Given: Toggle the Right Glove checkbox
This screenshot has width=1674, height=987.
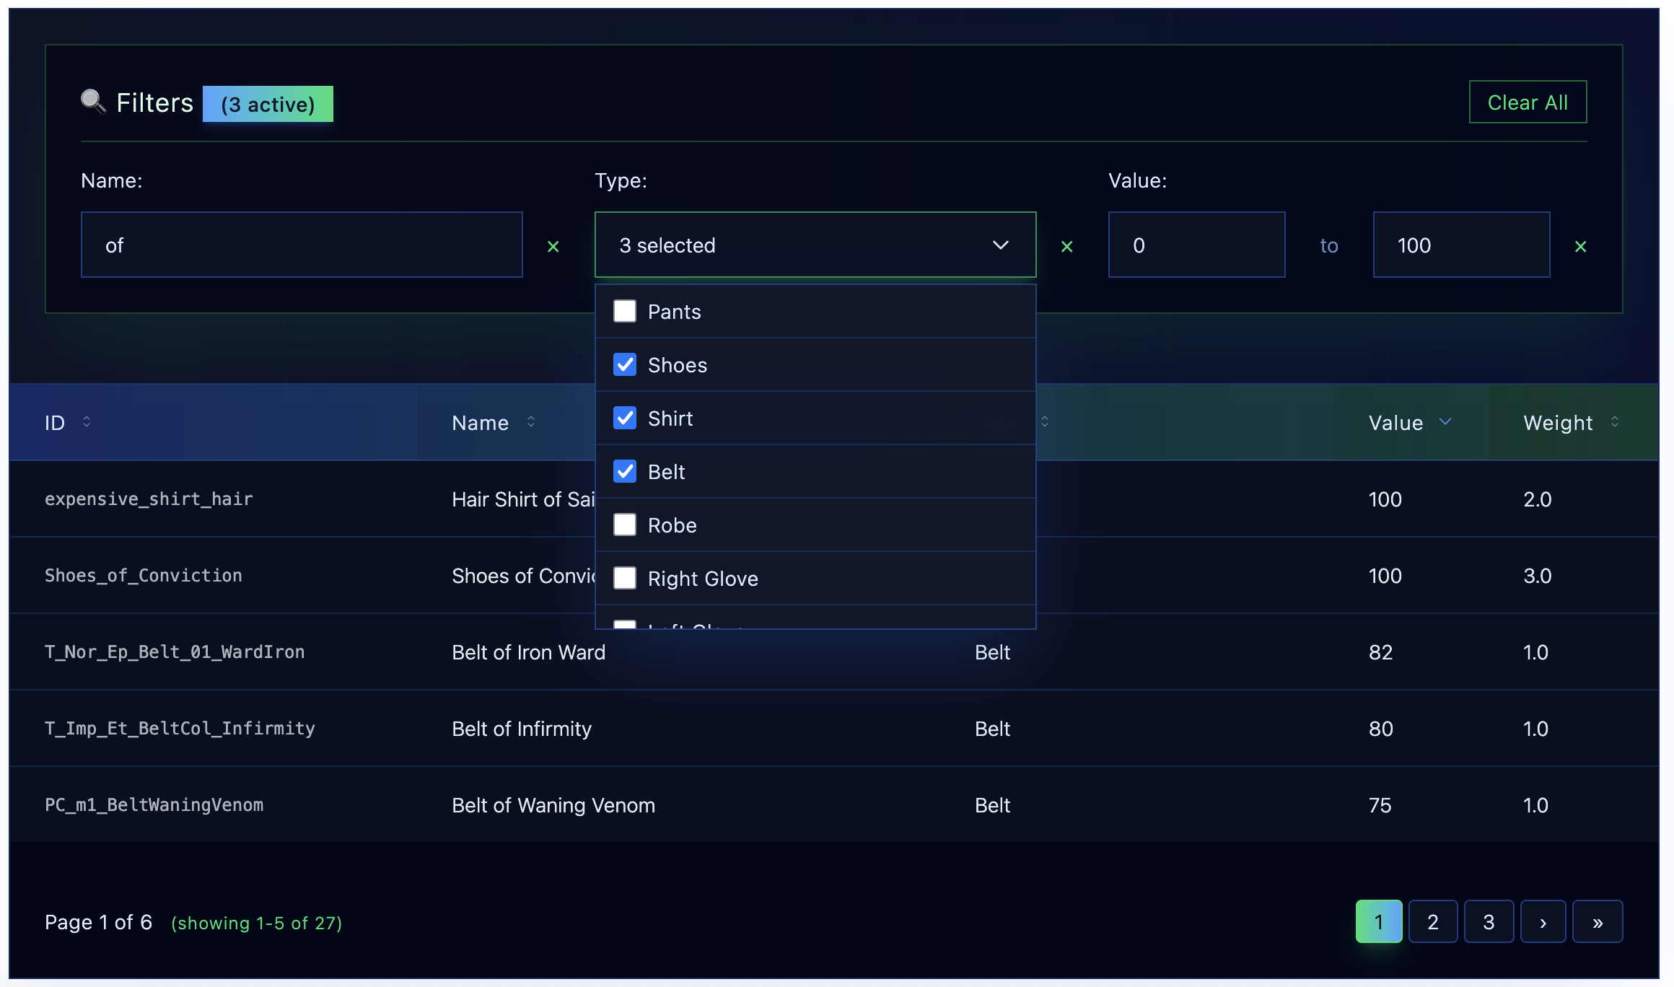Looking at the screenshot, I should click(625, 578).
